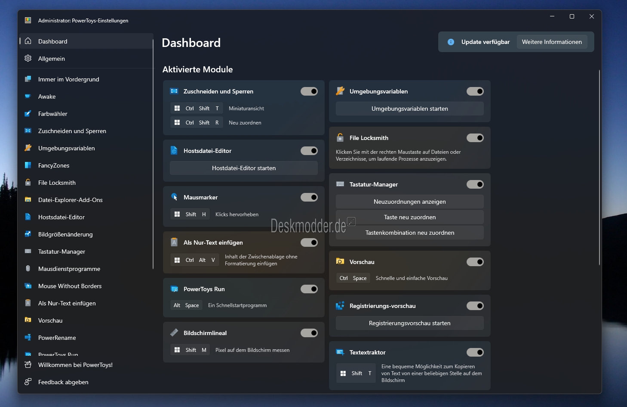Toggle Als Nur-Text einfügen switch

point(309,242)
